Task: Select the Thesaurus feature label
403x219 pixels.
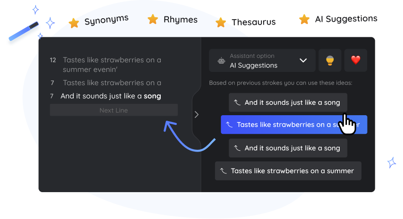Action: tap(254, 22)
